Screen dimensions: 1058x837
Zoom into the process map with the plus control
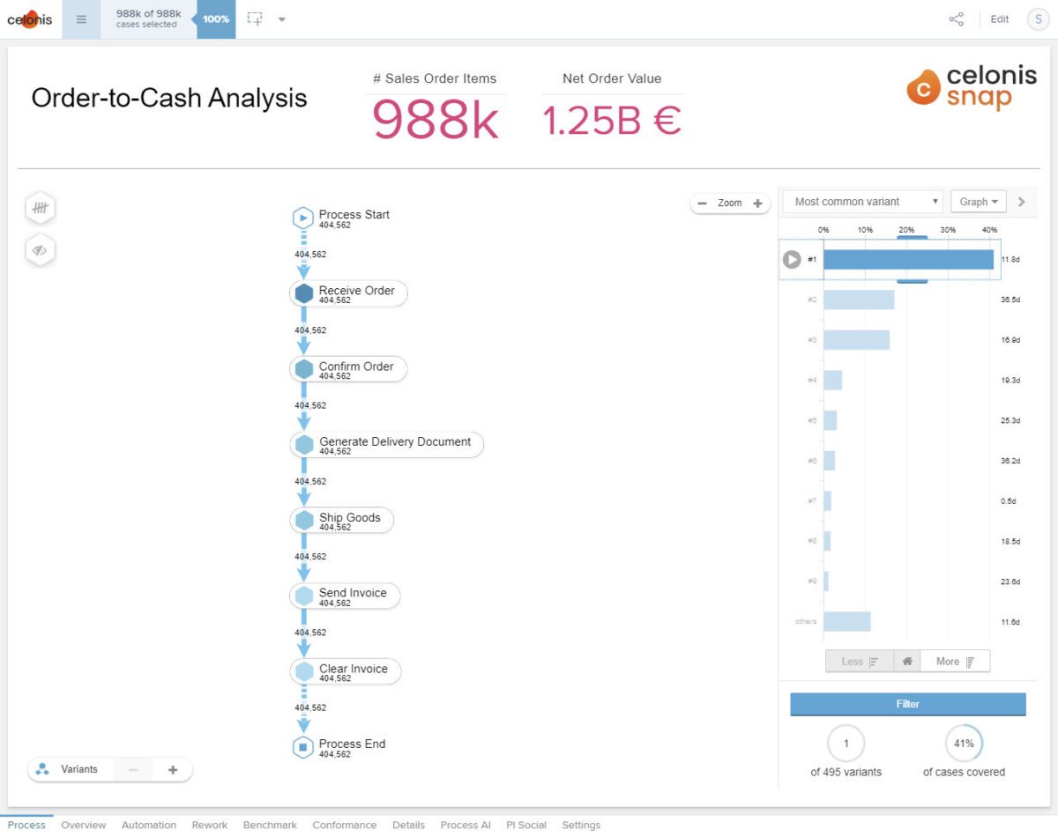[758, 203]
